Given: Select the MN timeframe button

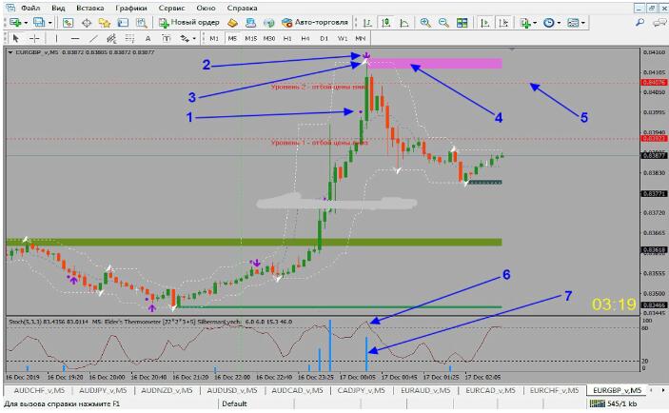Looking at the screenshot, I should point(360,38).
